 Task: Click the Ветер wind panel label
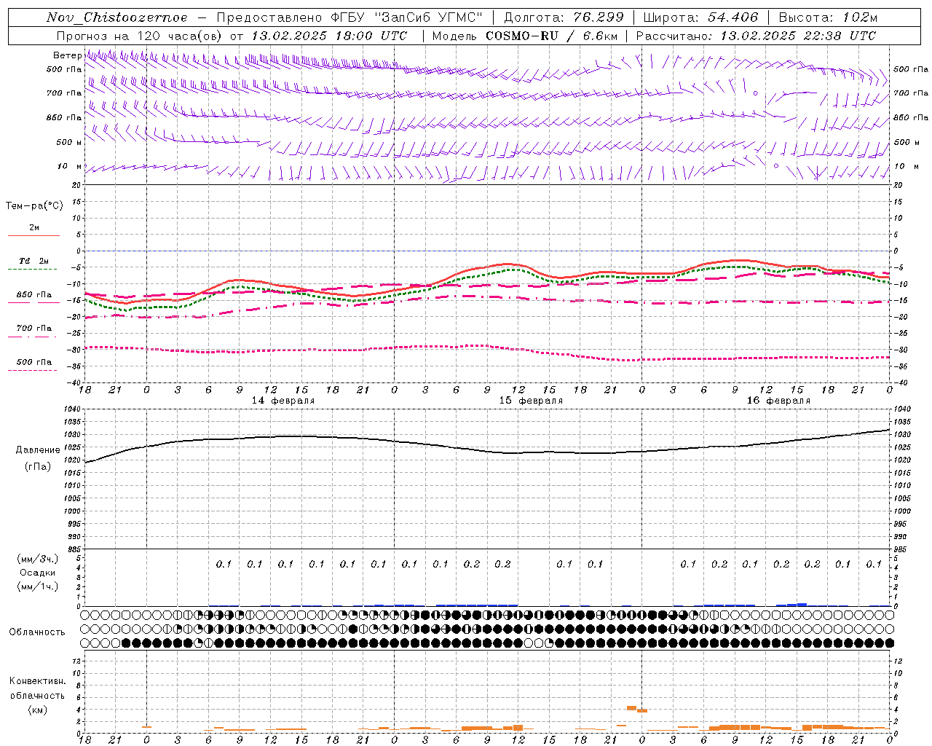pos(67,55)
